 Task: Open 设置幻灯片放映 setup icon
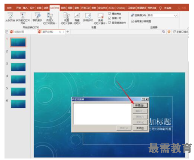tap(67, 15)
